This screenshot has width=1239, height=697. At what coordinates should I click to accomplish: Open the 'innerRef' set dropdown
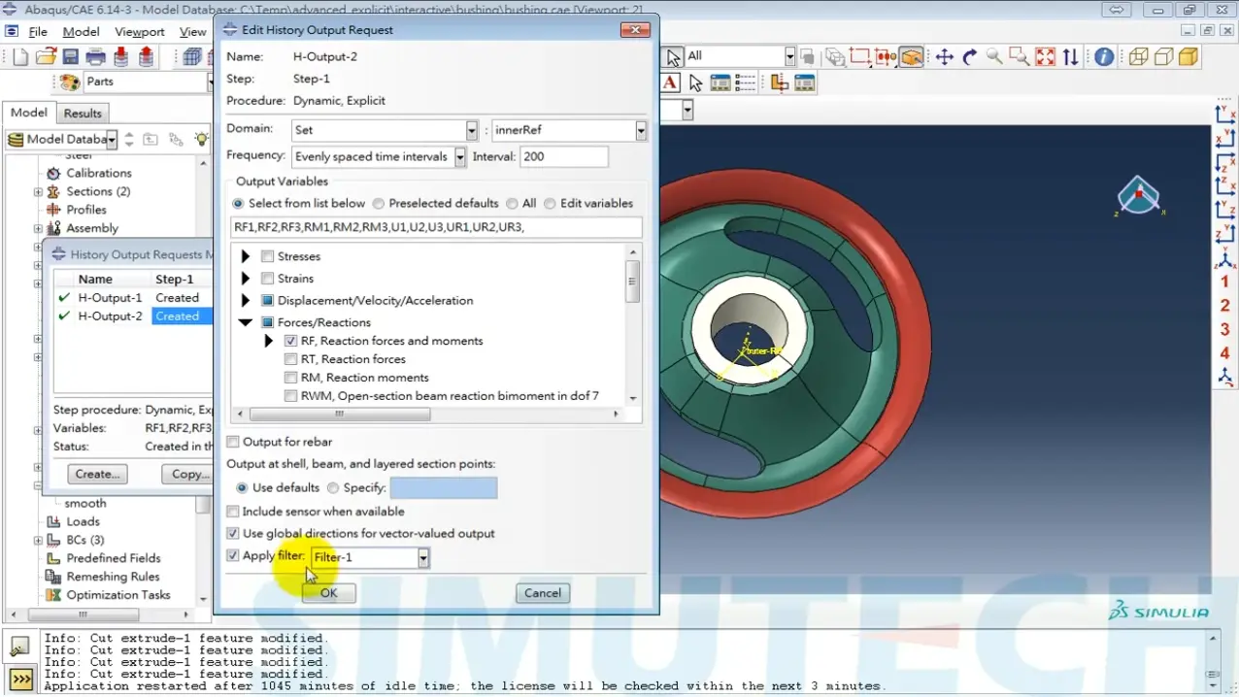click(x=641, y=130)
